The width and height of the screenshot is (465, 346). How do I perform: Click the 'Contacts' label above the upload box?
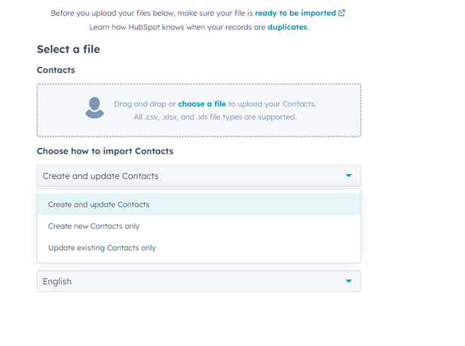pos(56,70)
